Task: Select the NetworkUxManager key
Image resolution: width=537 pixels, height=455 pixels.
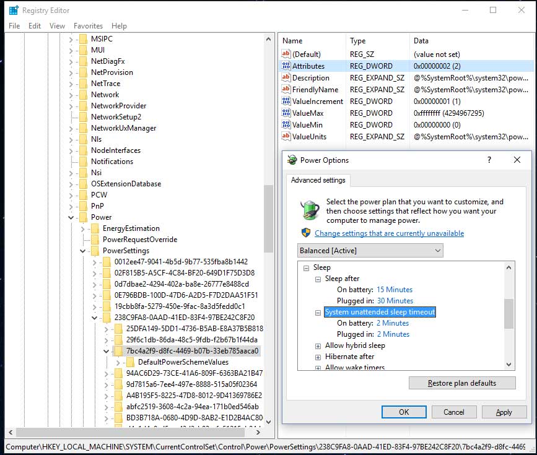Action: point(123,128)
